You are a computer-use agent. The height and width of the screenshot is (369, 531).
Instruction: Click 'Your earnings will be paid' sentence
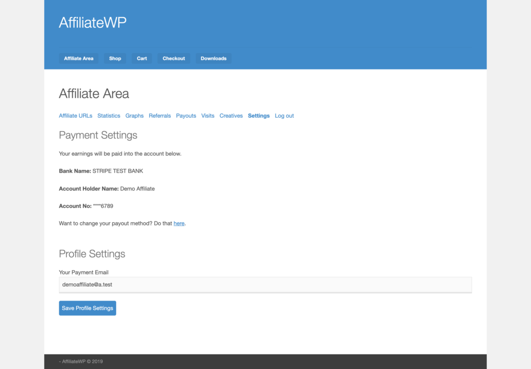120,154
